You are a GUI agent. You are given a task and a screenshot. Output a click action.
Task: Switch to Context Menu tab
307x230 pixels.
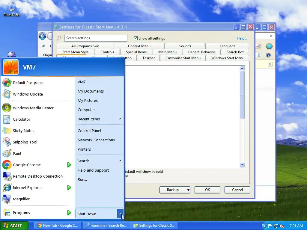coord(139,46)
